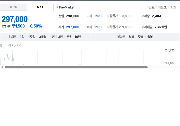Open the 넥스트레이드(NXT) help question icon

point(174,7)
